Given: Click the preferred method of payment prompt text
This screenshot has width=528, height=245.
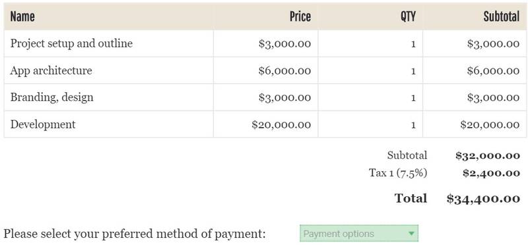Looking at the screenshot, I should [x=135, y=234].
